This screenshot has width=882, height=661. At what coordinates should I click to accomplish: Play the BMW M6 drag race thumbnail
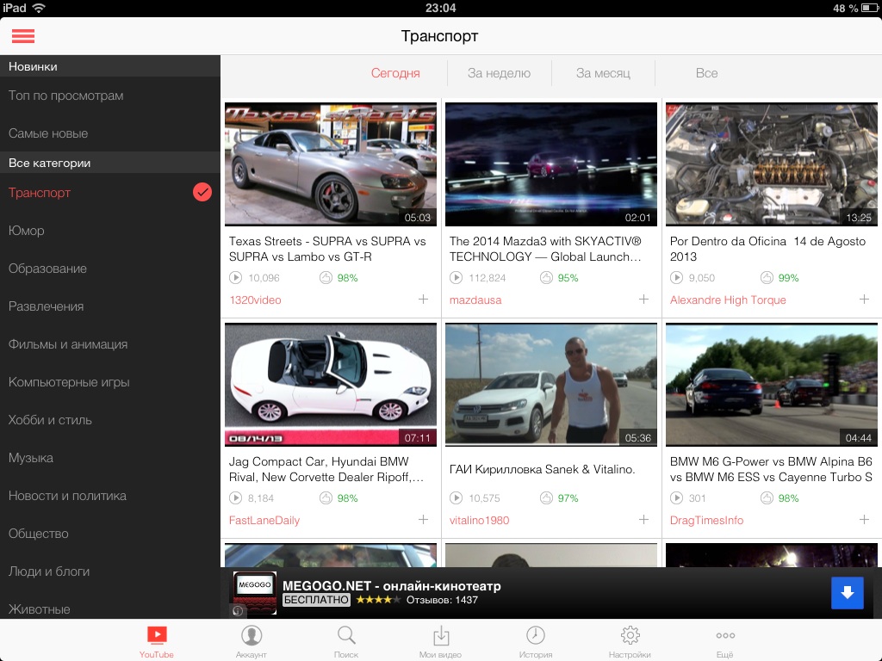pos(772,385)
